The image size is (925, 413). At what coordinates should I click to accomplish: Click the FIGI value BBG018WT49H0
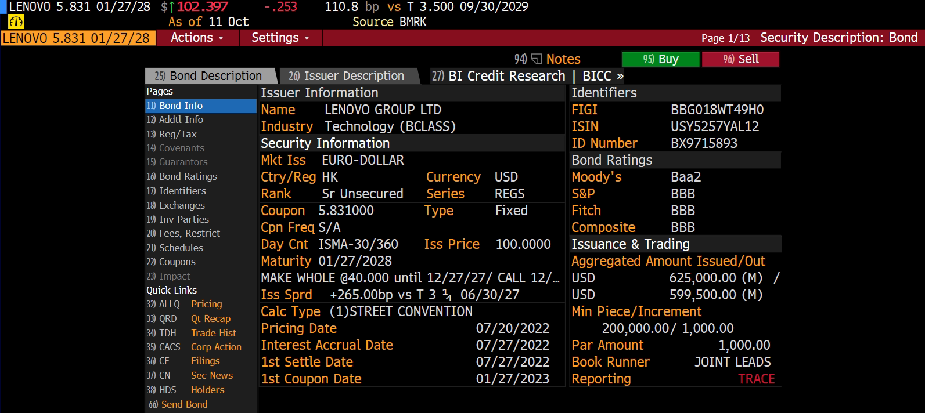(717, 110)
